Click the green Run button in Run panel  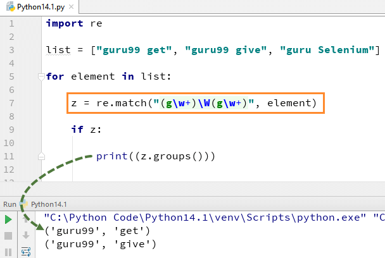click(x=8, y=220)
